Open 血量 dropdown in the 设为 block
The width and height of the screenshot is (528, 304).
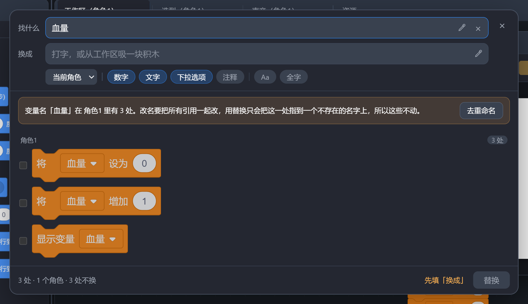tap(82, 163)
